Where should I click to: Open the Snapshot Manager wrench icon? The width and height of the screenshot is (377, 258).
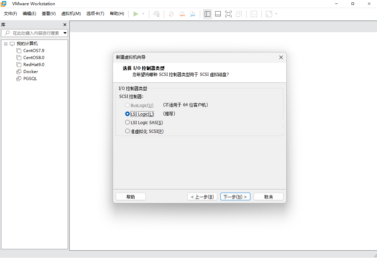(x=193, y=14)
